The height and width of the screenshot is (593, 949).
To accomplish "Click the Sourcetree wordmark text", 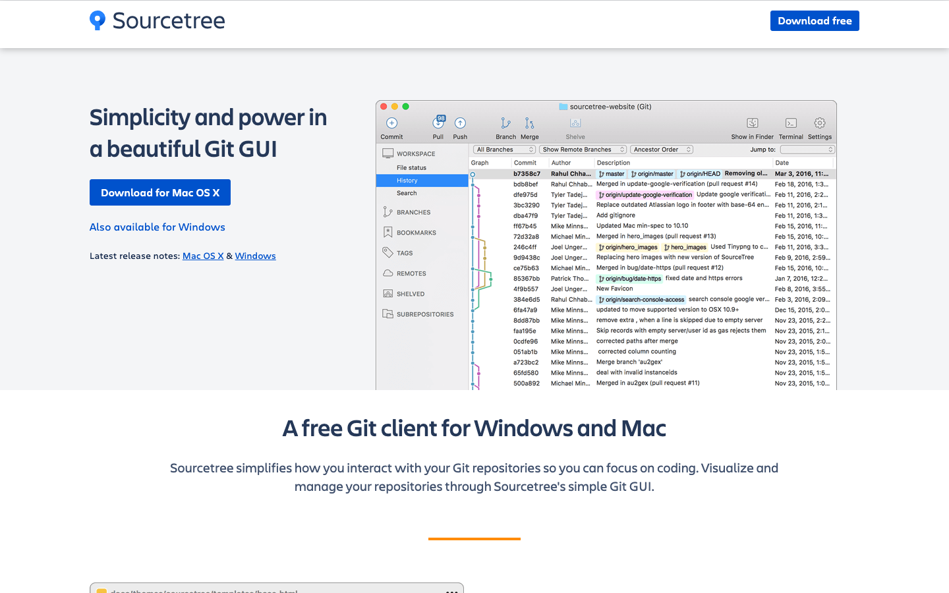I will pyautogui.click(x=169, y=20).
